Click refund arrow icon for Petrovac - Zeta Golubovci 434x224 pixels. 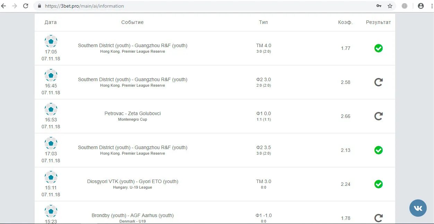(379, 116)
